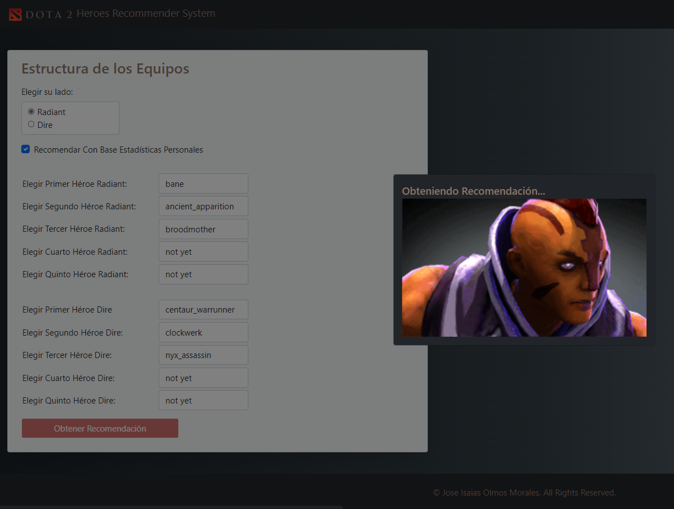Open Segundo Héroe Dire field showing clockwerk
Viewport: 674px width, 509px height.
click(204, 333)
